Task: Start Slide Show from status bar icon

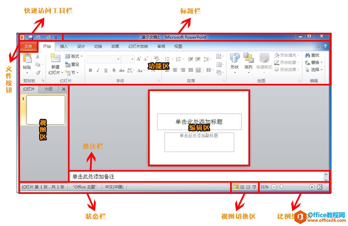Action: [x=254, y=187]
